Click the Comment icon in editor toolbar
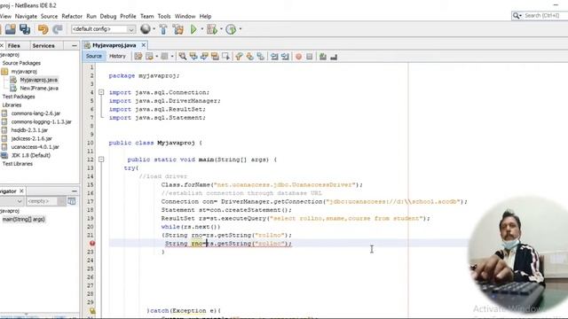 (x=323, y=57)
